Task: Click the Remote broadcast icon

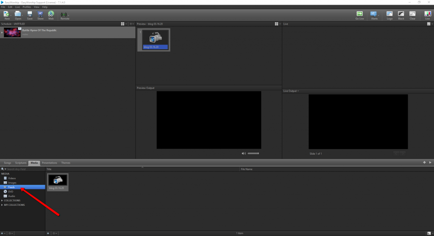Action: tap(64, 14)
